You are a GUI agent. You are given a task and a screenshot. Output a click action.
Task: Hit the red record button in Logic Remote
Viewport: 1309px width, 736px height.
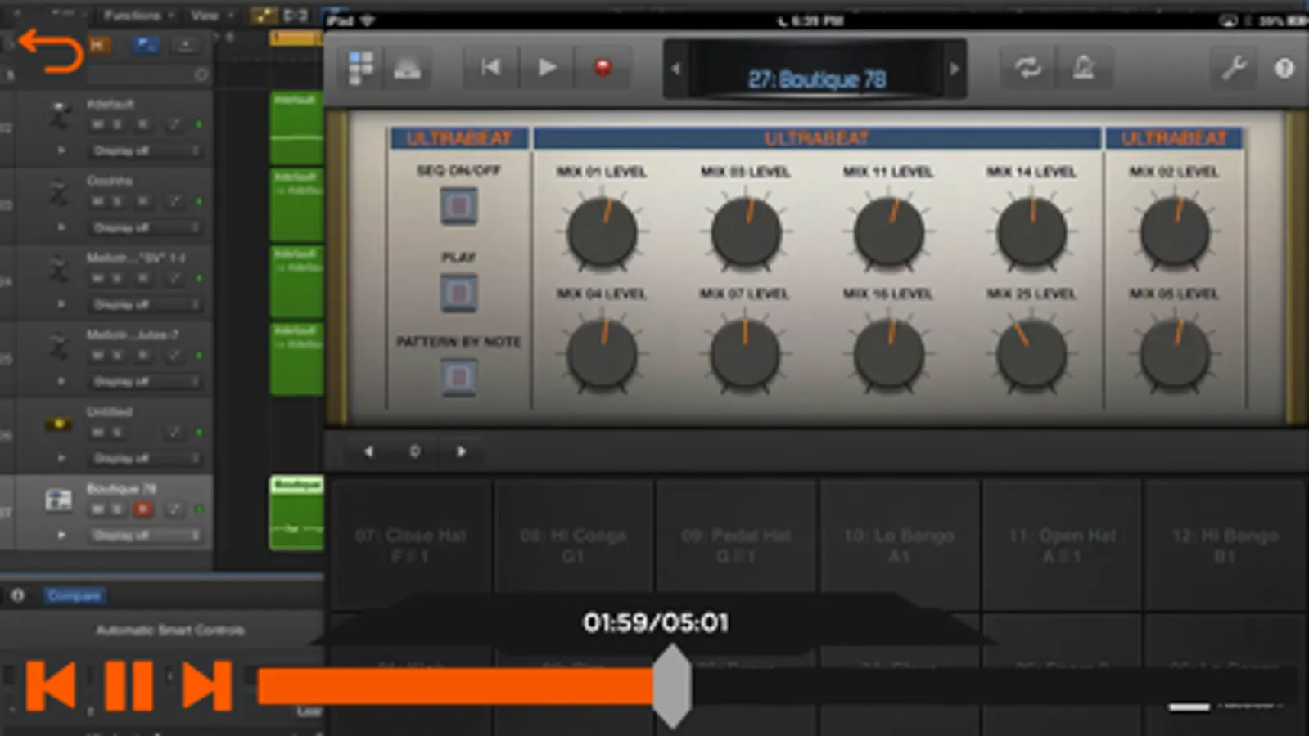tap(603, 67)
